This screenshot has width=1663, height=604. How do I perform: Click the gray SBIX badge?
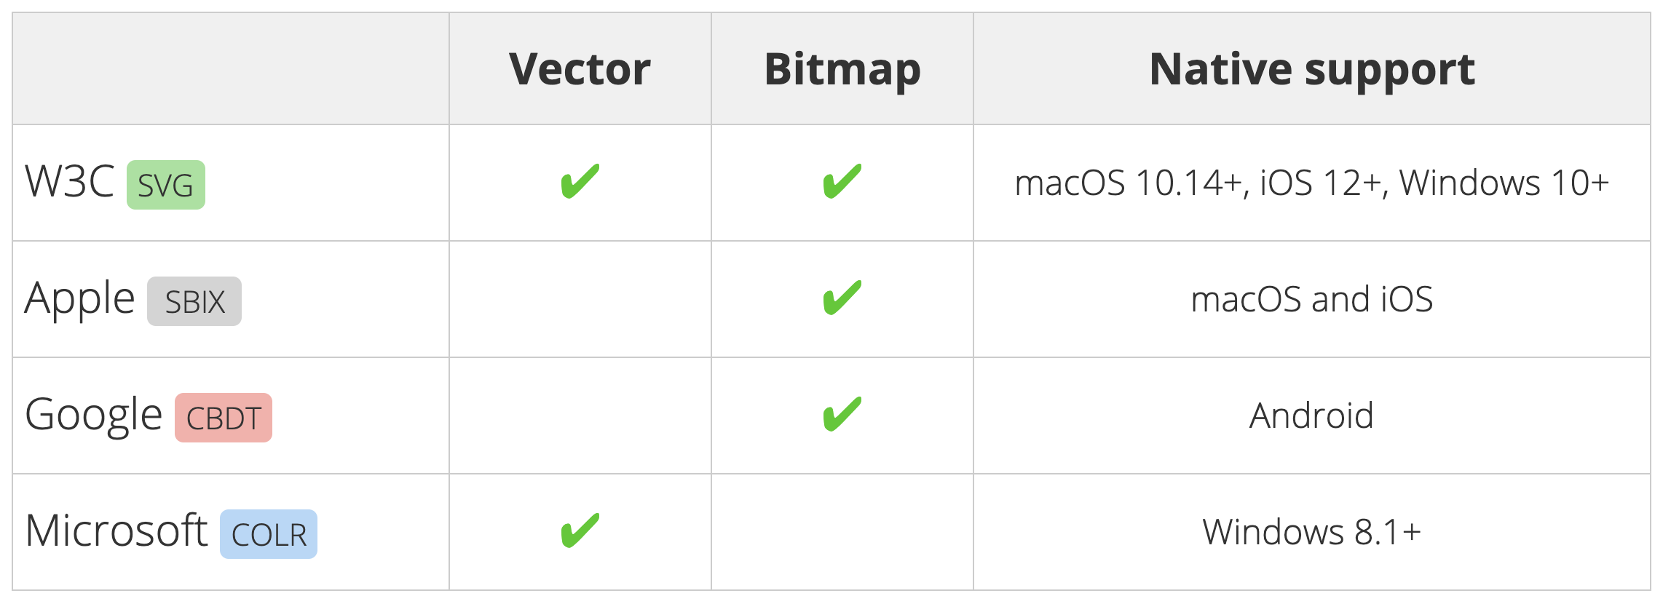pyautogui.click(x=194, y=301)
